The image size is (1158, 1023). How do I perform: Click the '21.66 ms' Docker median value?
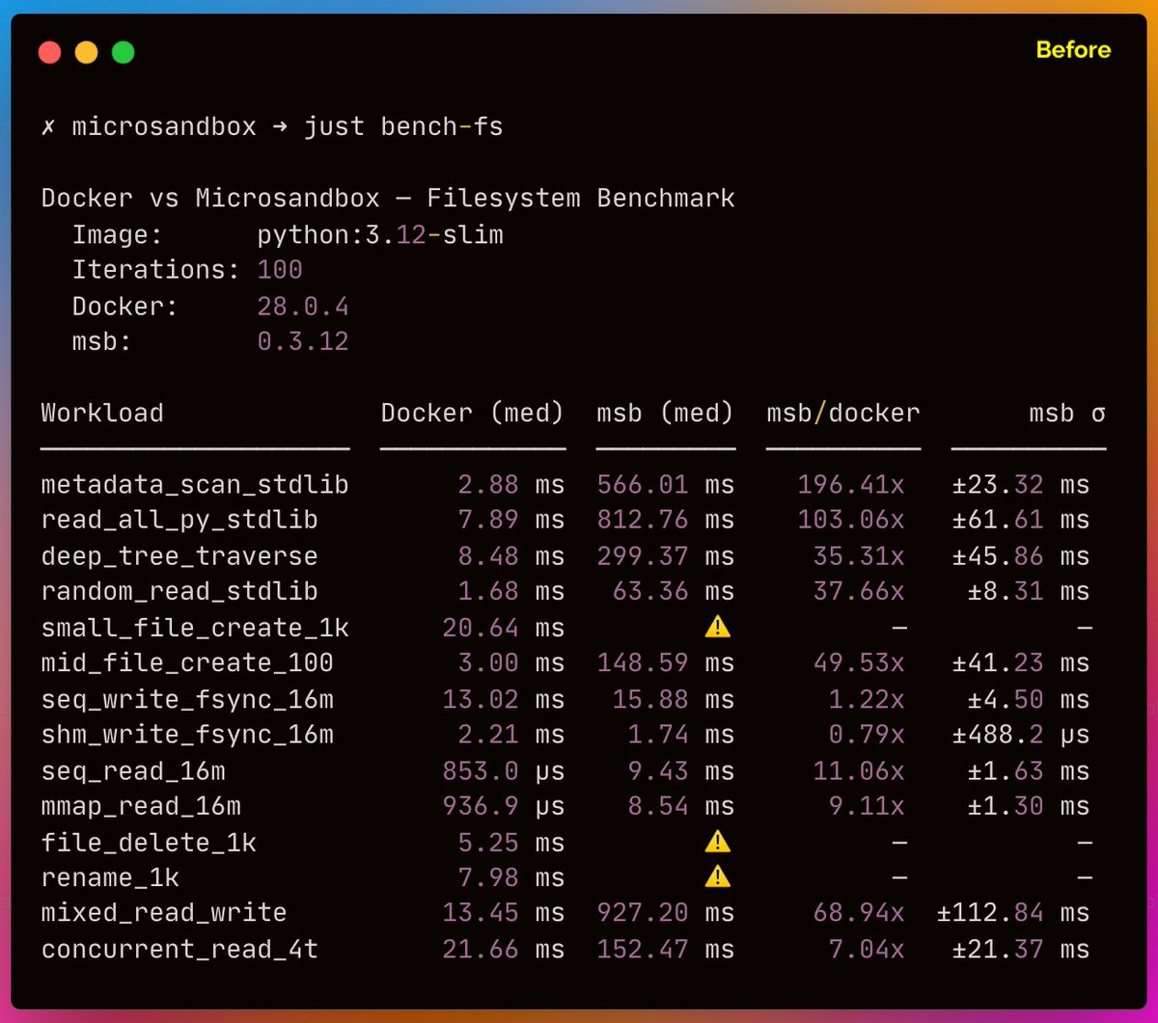[x=504, y=949]
